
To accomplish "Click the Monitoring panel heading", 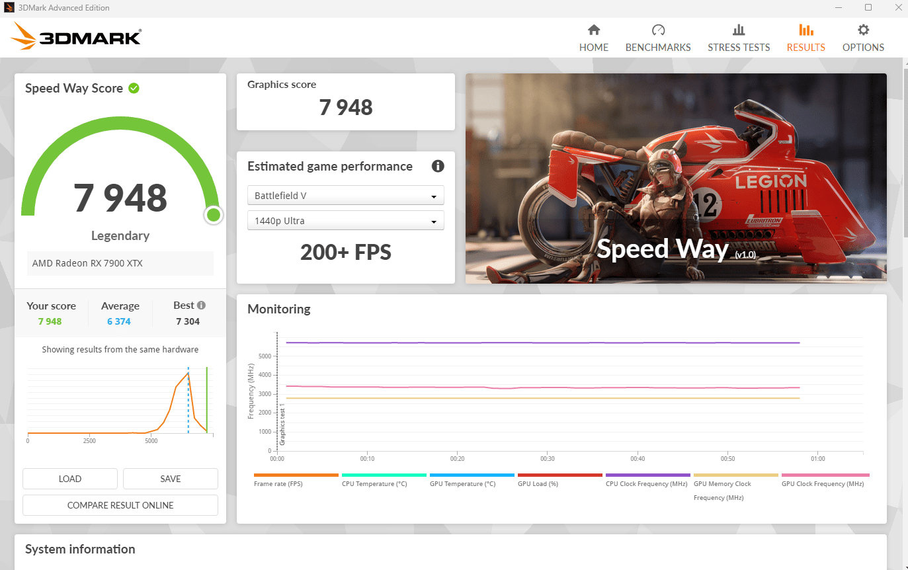I will pos(279,309).
